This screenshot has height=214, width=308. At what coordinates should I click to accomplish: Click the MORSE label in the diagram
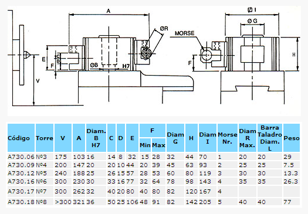184,33
